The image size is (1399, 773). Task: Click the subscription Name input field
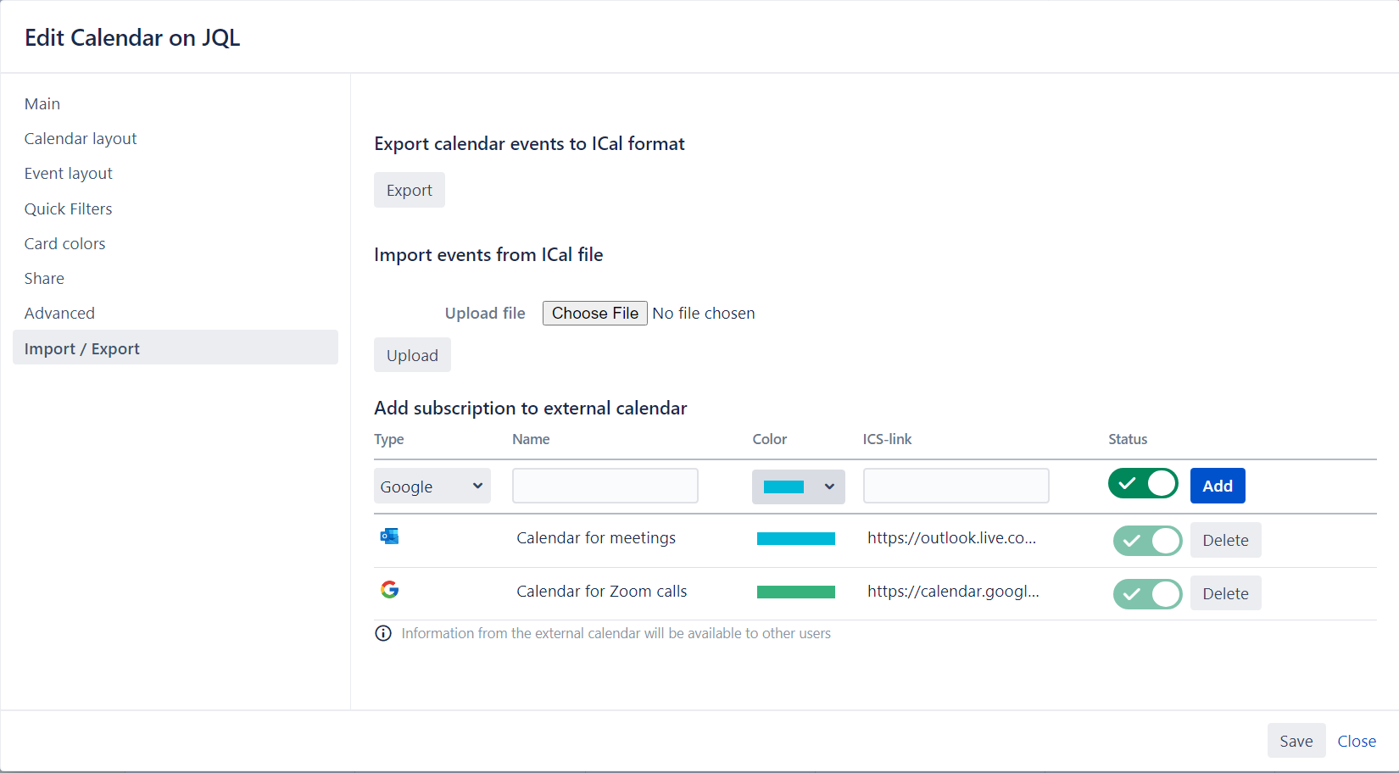tap(605, 487)
